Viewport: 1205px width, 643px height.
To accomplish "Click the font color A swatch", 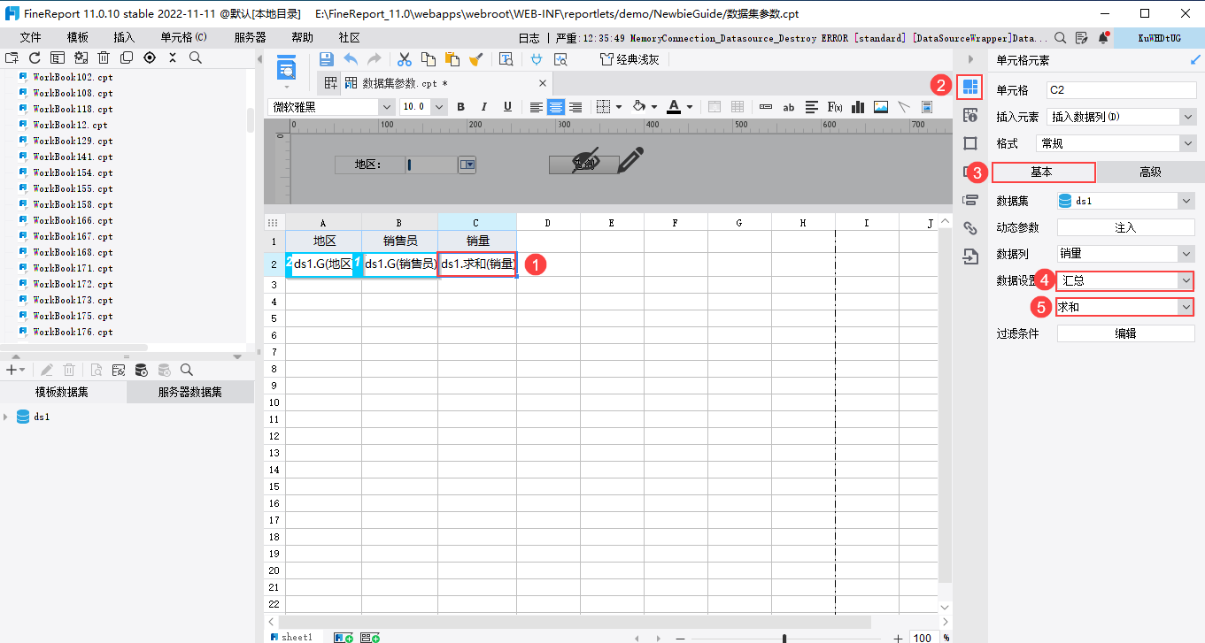I will 674,107.
